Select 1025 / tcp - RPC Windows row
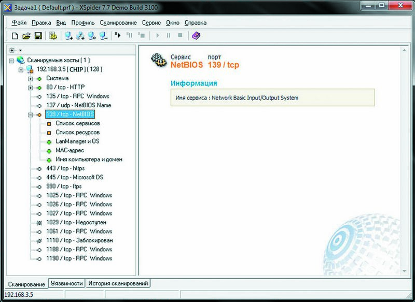The image size is (415, 302). click(79, 195)
